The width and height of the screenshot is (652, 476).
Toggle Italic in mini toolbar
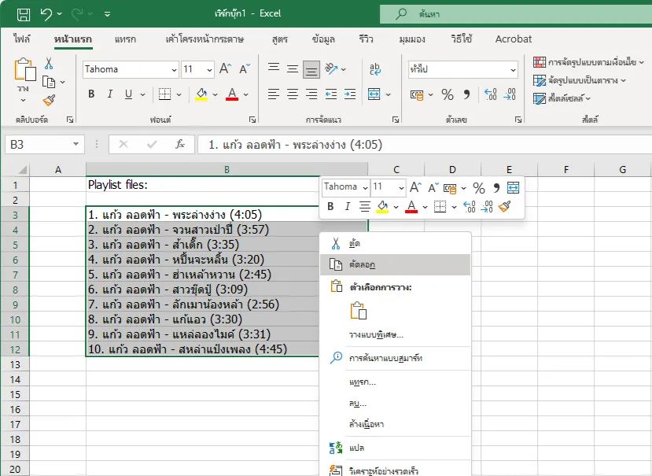click(x=347, y=206)
